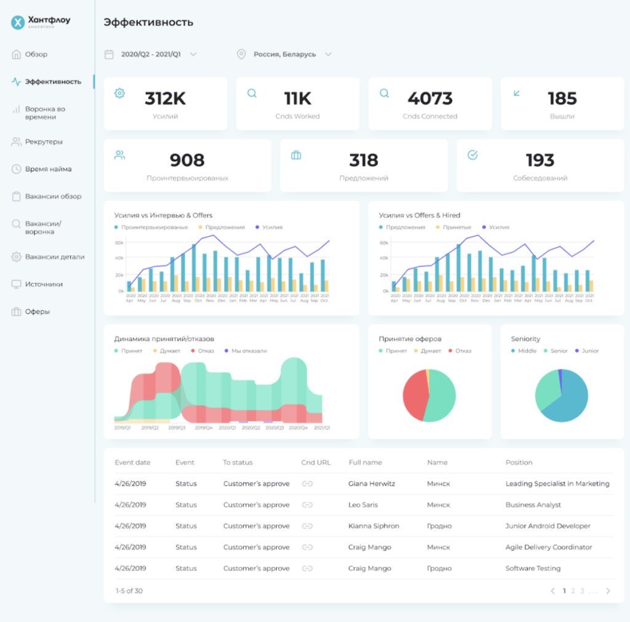The image size is (630, 622).
Task: Click the people icon on Проинтервьюированых card
Action: click(x=119, y=155)
